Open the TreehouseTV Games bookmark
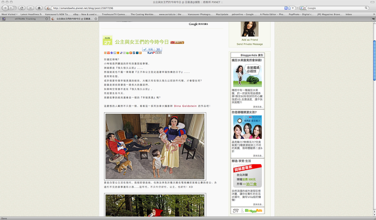 (x=114, y=14)
